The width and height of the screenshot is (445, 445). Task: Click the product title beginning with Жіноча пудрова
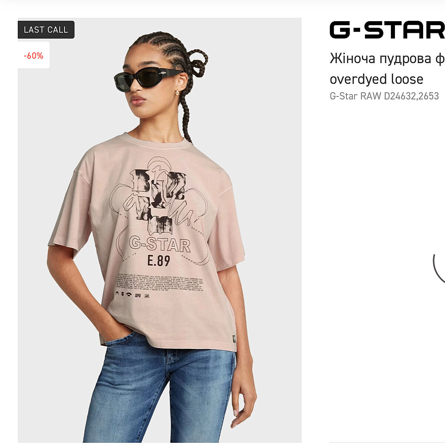coord(387,58)
